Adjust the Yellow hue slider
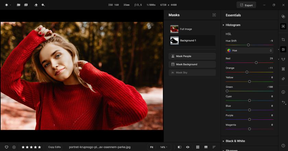288x151 pixels. coord(250,81)
